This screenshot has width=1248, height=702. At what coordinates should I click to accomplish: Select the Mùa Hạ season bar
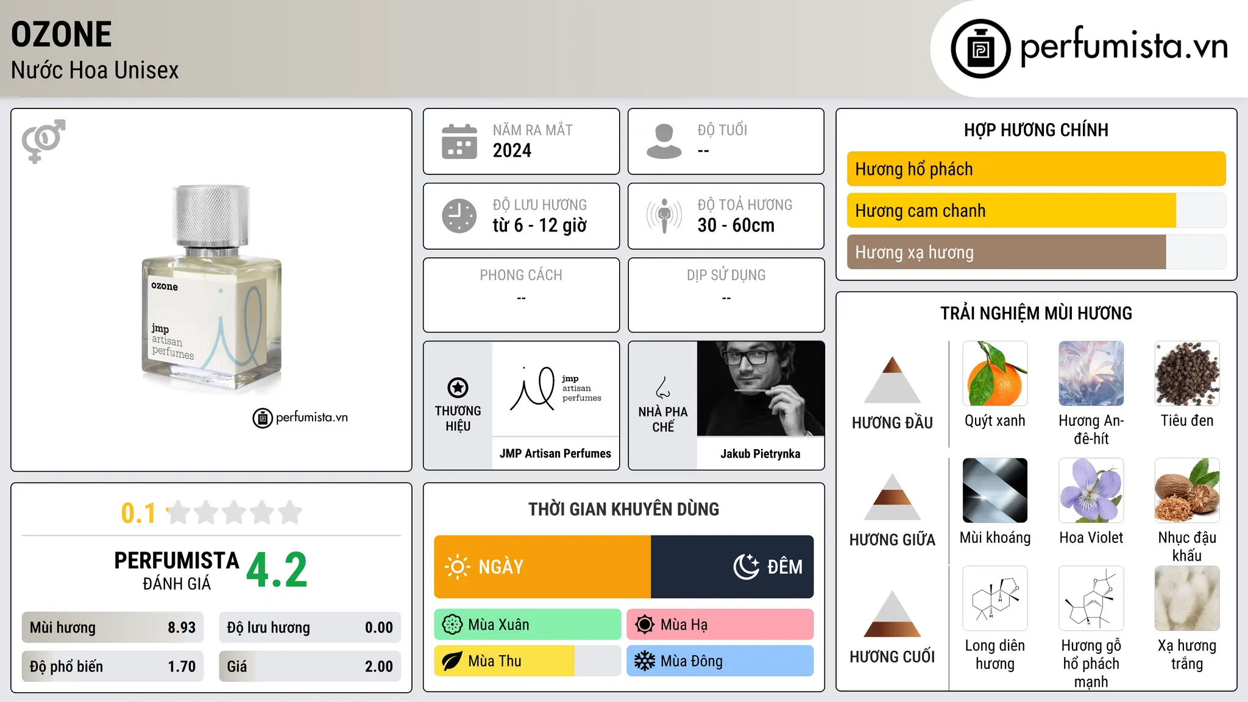(720, 625)
